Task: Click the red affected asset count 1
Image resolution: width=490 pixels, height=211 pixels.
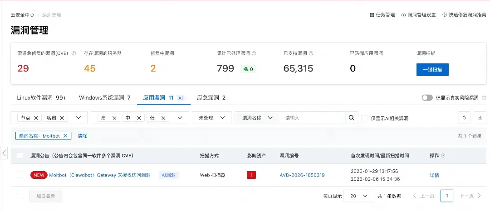Action: [251, 175]
